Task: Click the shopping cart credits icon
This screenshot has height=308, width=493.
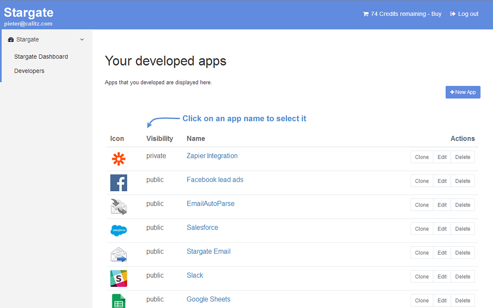Action: point(366,14)
